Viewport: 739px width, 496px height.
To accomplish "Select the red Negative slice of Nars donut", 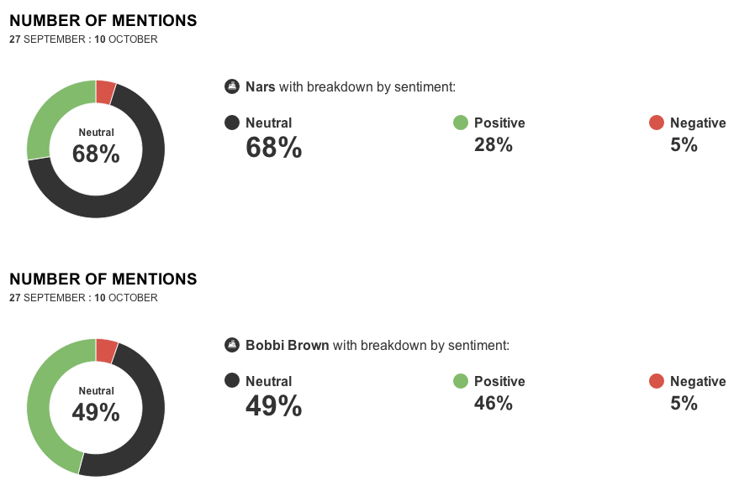I will pos(104,91).
